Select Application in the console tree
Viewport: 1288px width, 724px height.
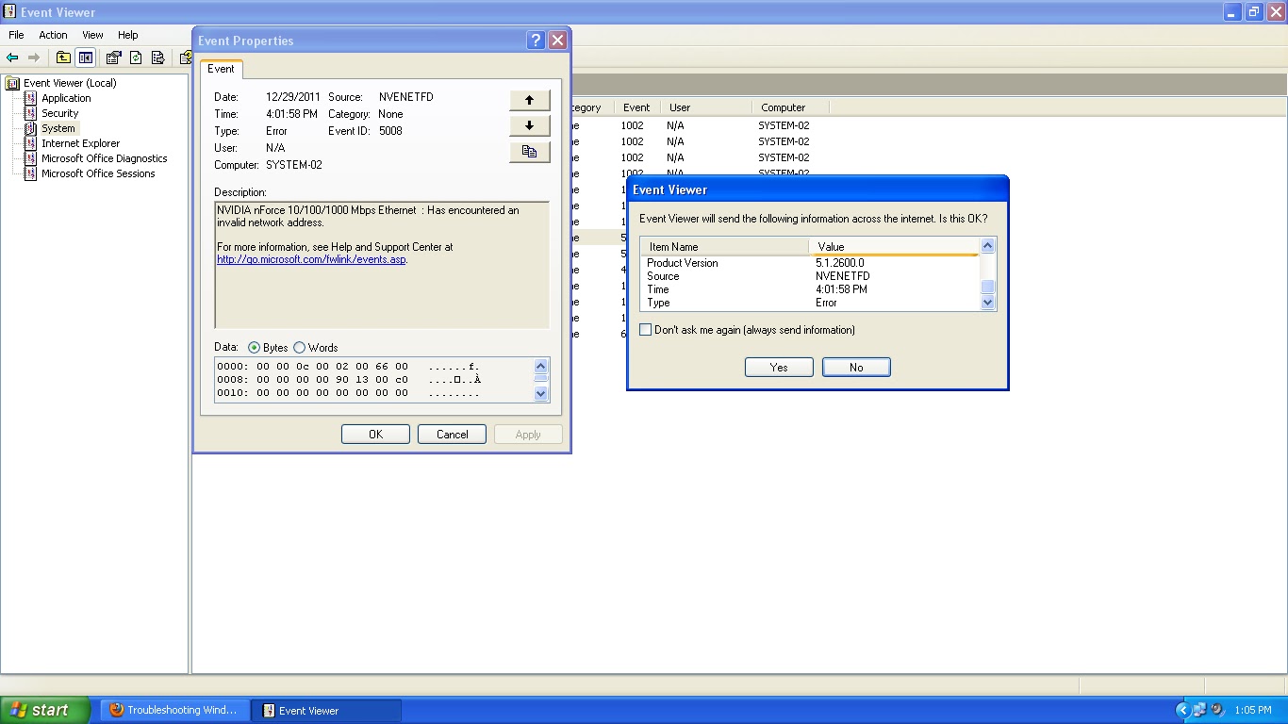point(66,98)
